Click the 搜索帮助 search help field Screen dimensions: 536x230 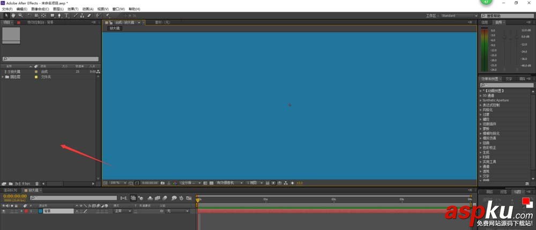tap(508, 16)
